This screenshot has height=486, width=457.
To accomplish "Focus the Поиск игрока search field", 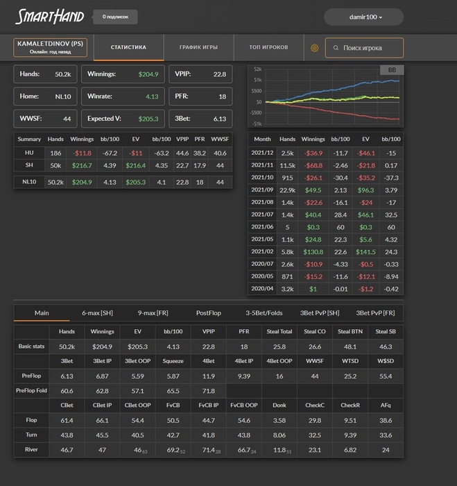I will tap(365, 48).
